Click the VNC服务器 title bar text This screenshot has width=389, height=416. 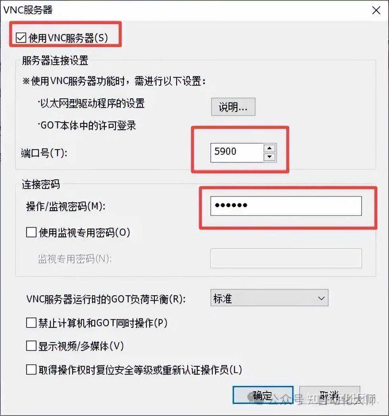click(x=28, y=10)
